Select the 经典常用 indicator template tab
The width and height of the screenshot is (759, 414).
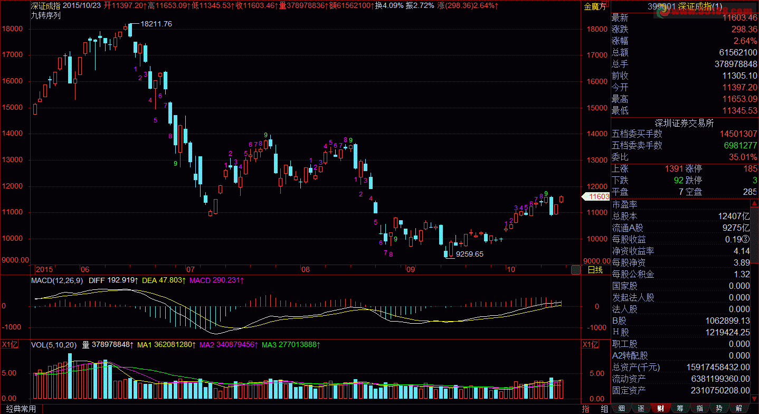21,409
